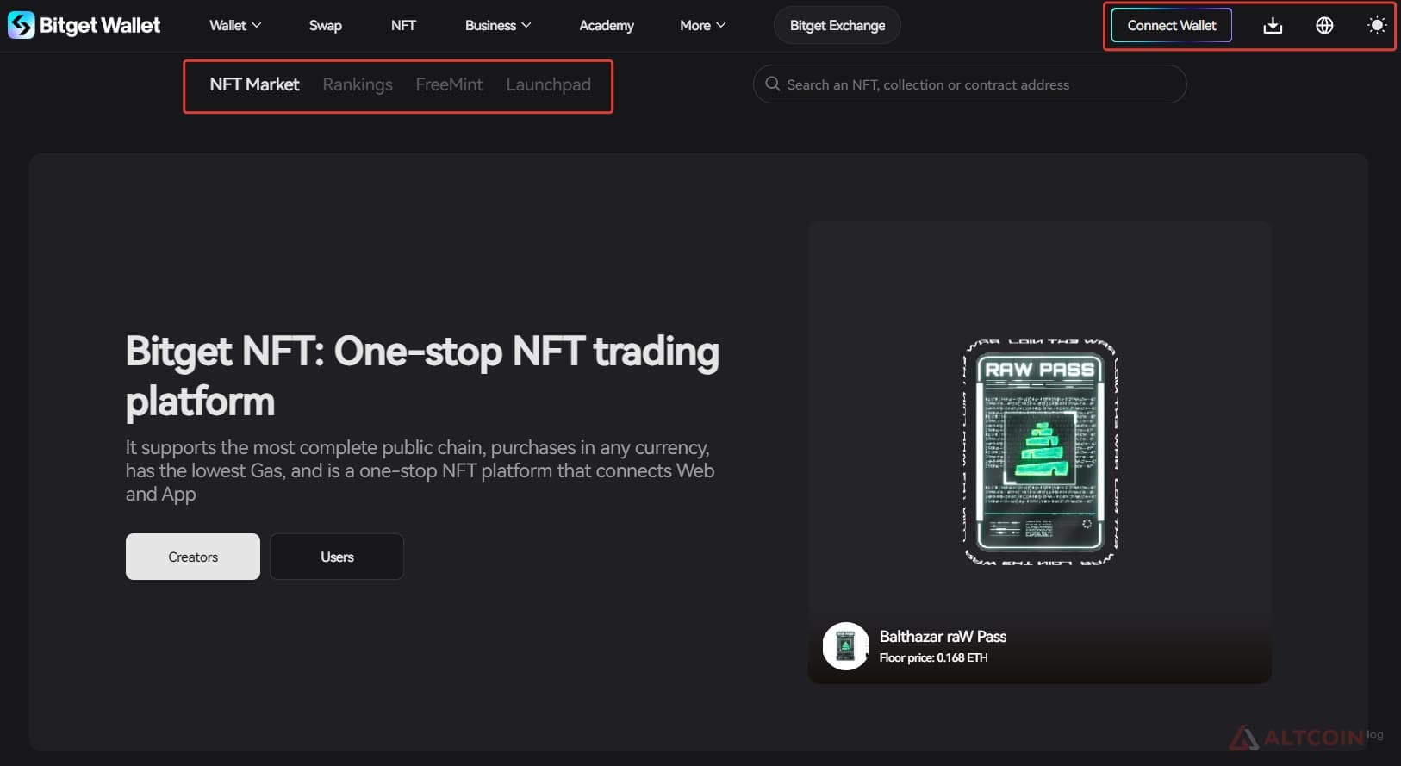This screenshot has width=1401, height=766.
Task: Select the NFT Market tab
Action: click(x=254, y=84)
